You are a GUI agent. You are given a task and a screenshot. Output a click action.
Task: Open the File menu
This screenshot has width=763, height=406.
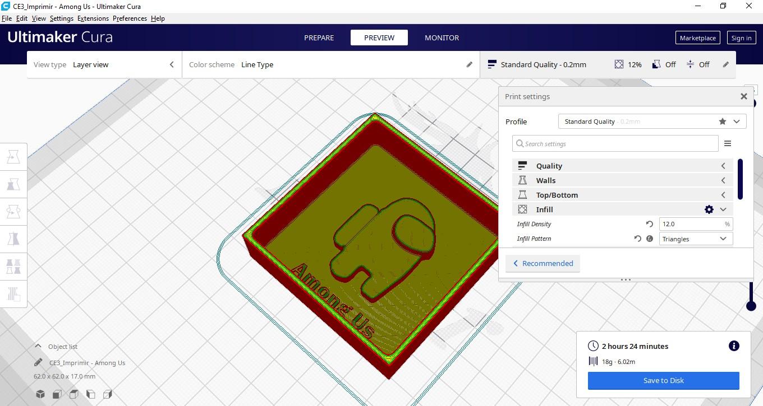(7, 18)
